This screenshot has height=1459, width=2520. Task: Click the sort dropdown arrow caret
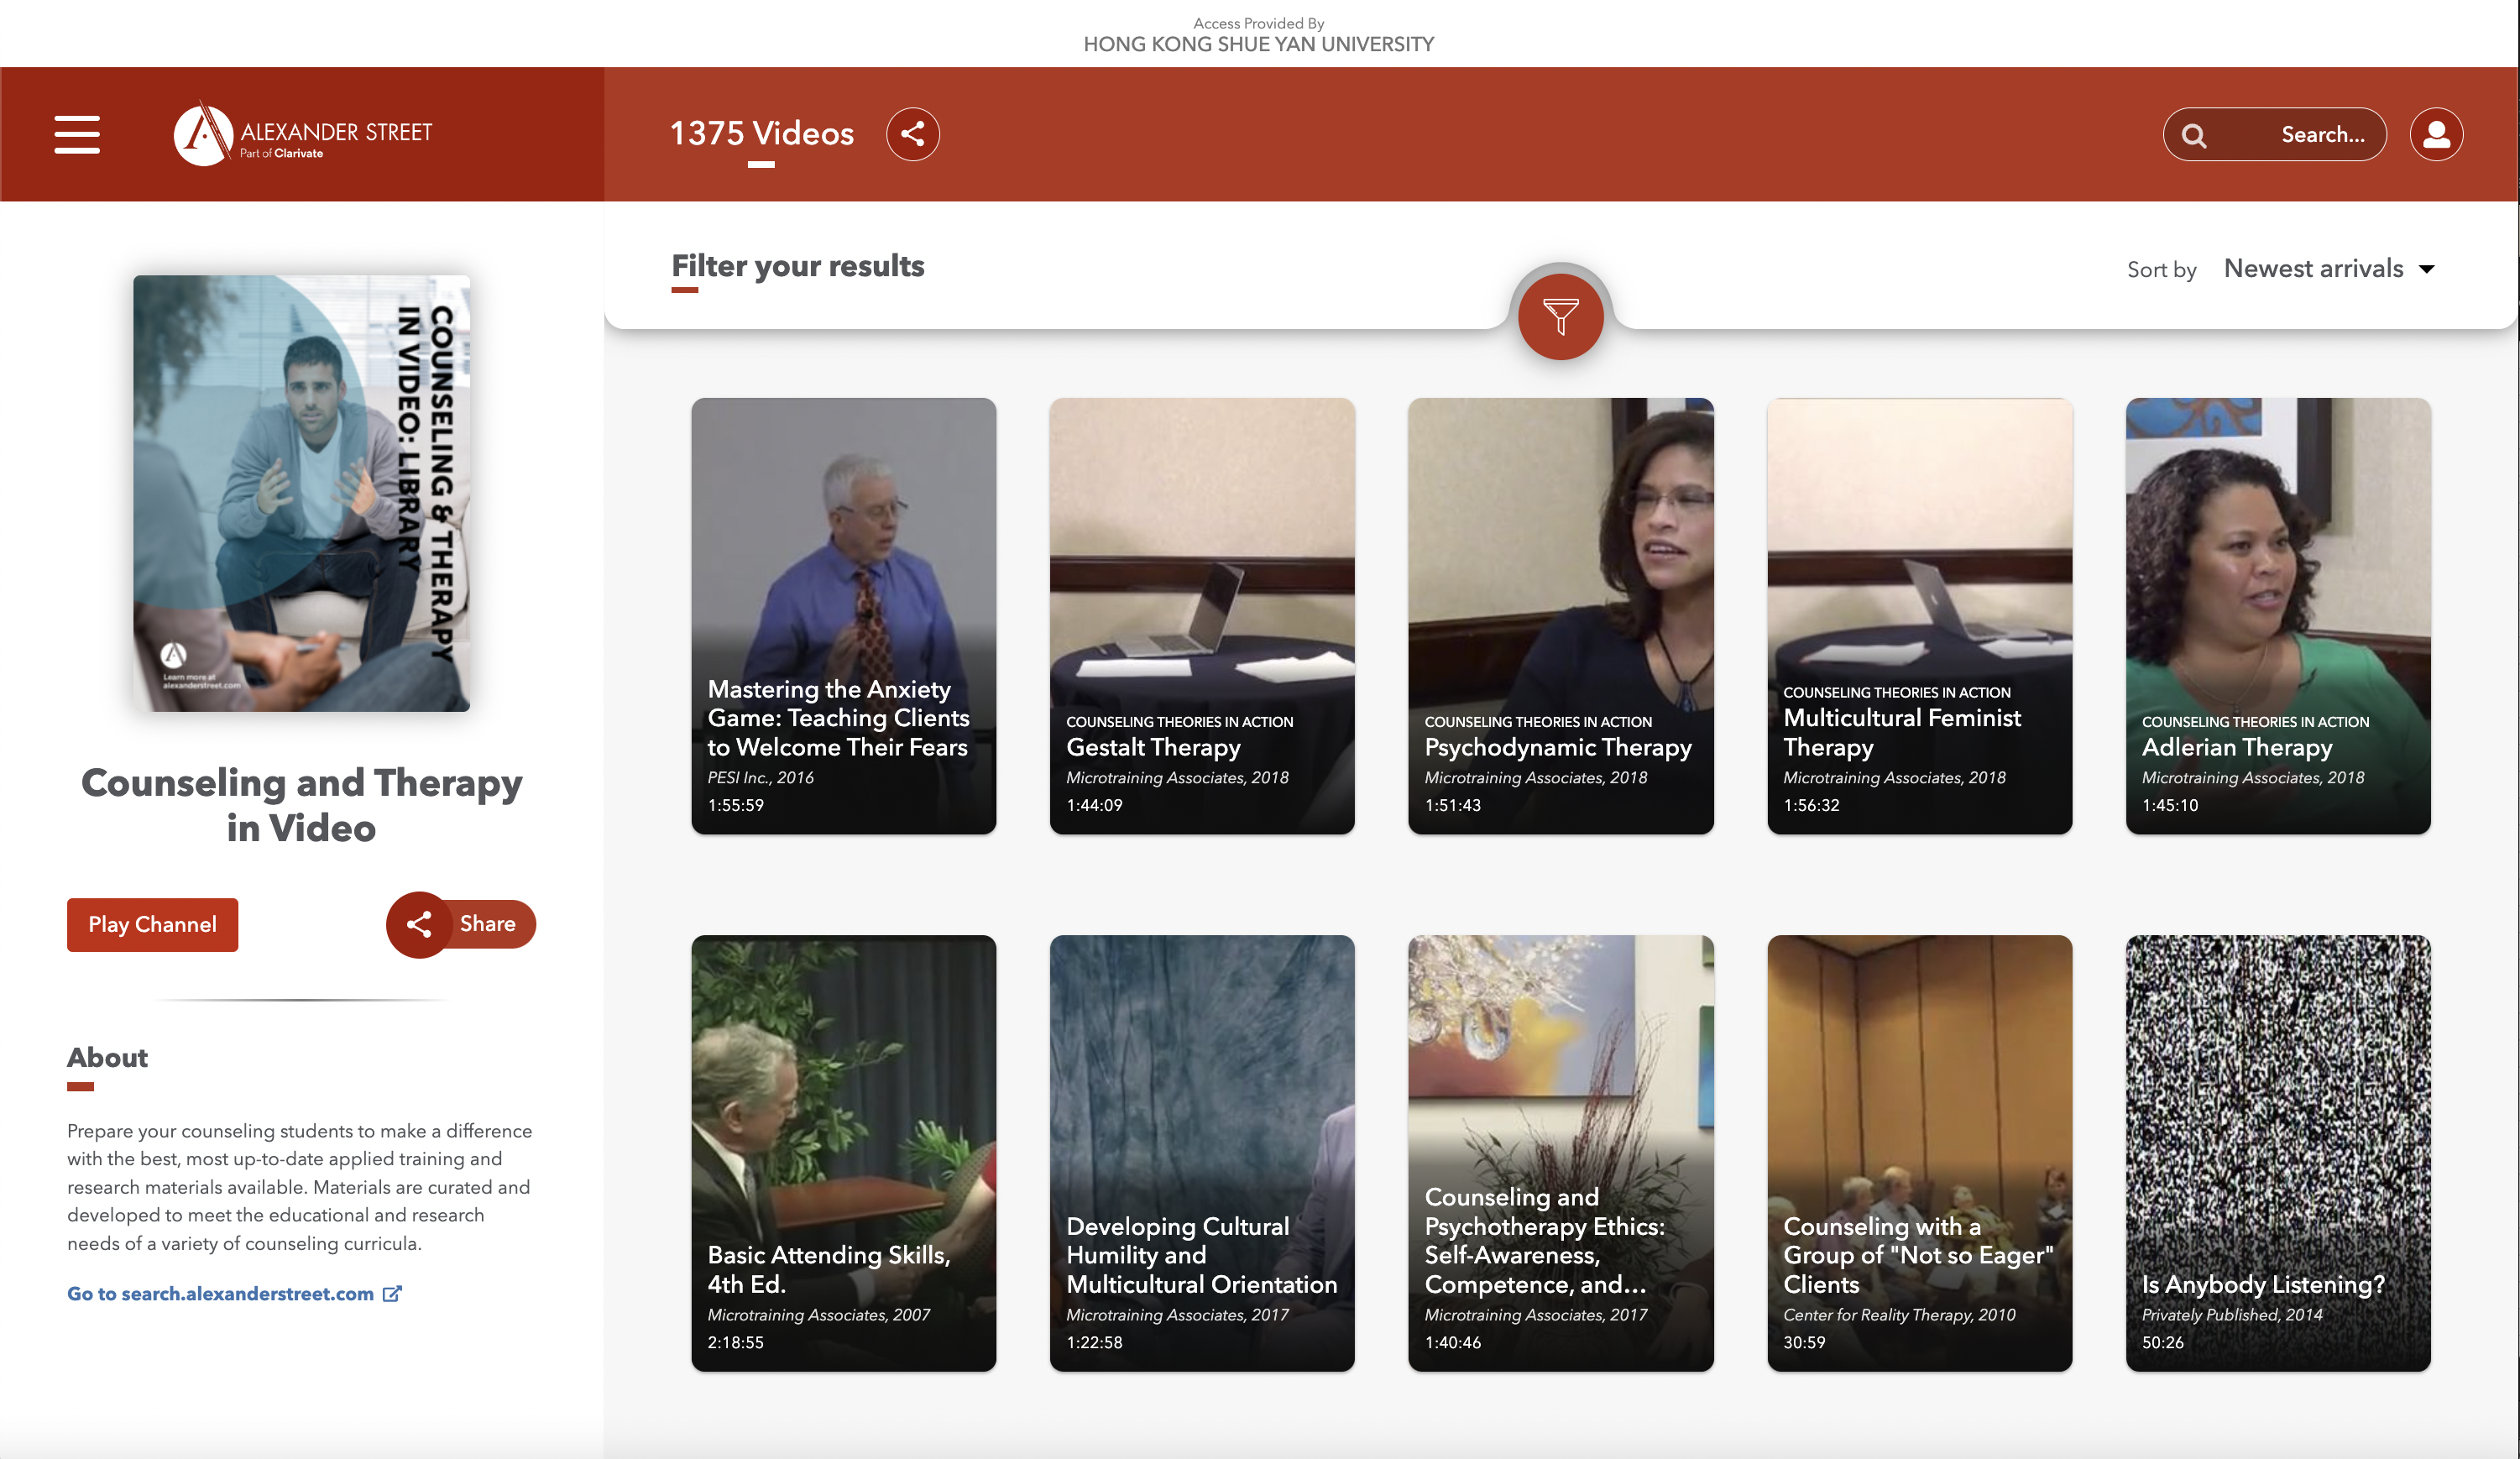(2427, 269)
